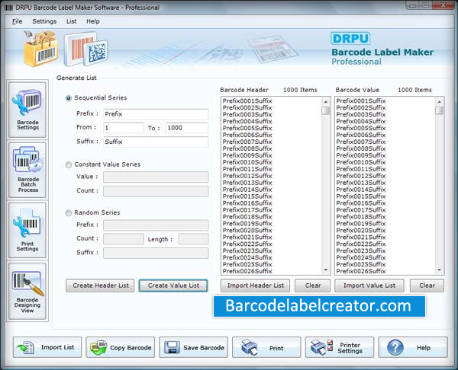Open the File menu

click(18, 21)
